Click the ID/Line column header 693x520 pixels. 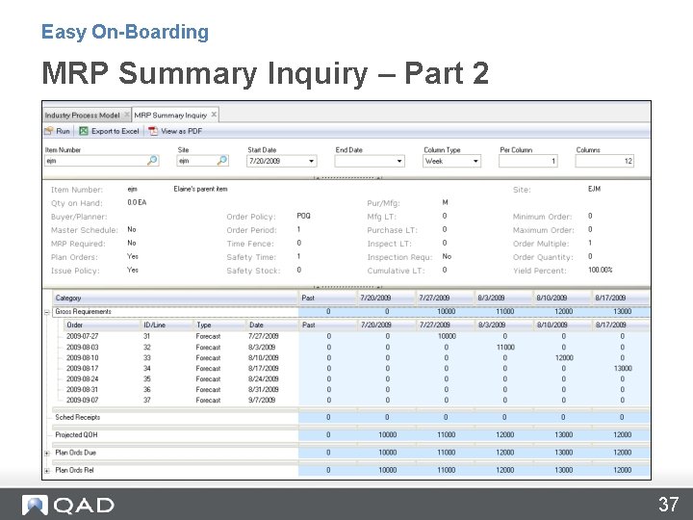click(167, 325)
